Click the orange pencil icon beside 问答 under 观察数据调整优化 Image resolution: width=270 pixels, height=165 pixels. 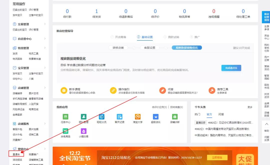tap(162, 90)
